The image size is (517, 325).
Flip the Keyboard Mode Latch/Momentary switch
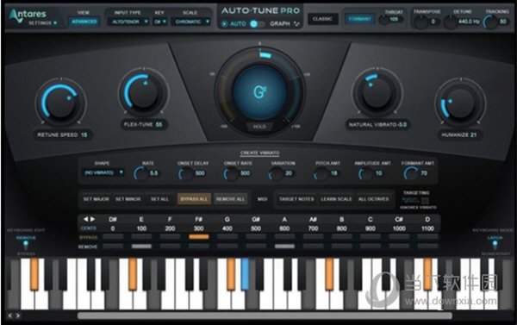pos(495,245)
